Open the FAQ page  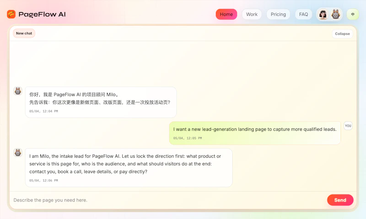[303, 14]
